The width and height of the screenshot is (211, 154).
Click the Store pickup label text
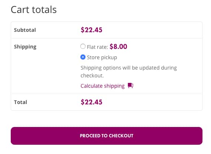tap(102, 57)
